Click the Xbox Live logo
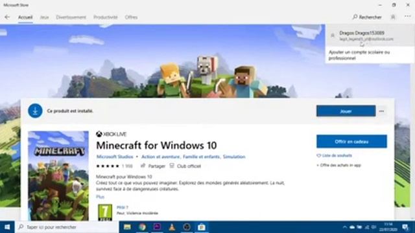This screenshot has height=233, width=415. 111,134
